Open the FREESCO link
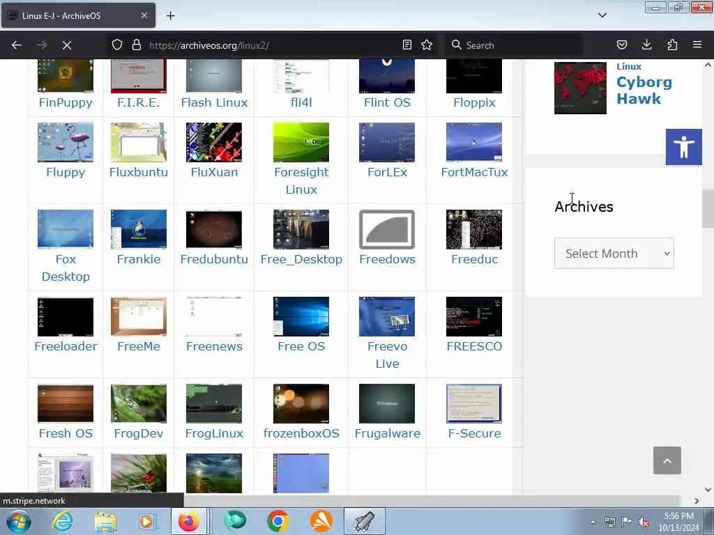 [474, 346]
